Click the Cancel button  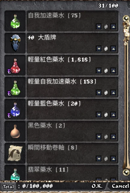(x=120, y=186)
